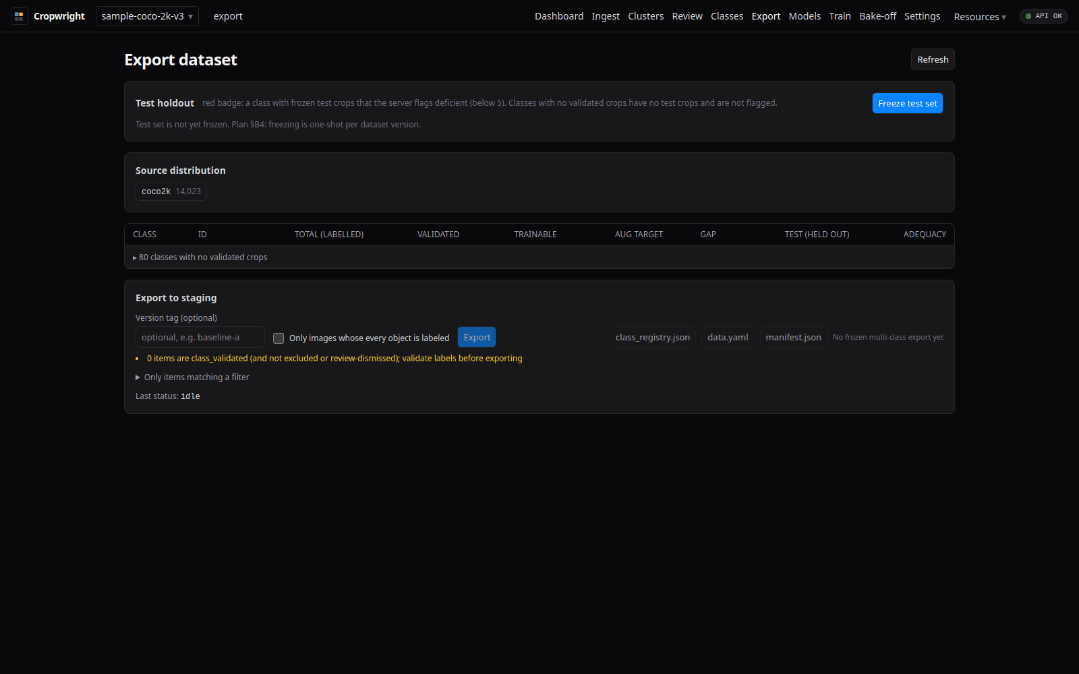Click the GAP column header

coord(708,235)
